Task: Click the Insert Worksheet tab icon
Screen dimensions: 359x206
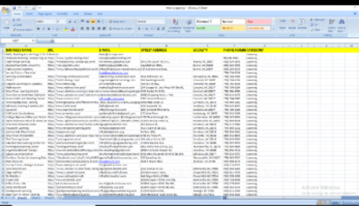Action: [x=59, y=198]
